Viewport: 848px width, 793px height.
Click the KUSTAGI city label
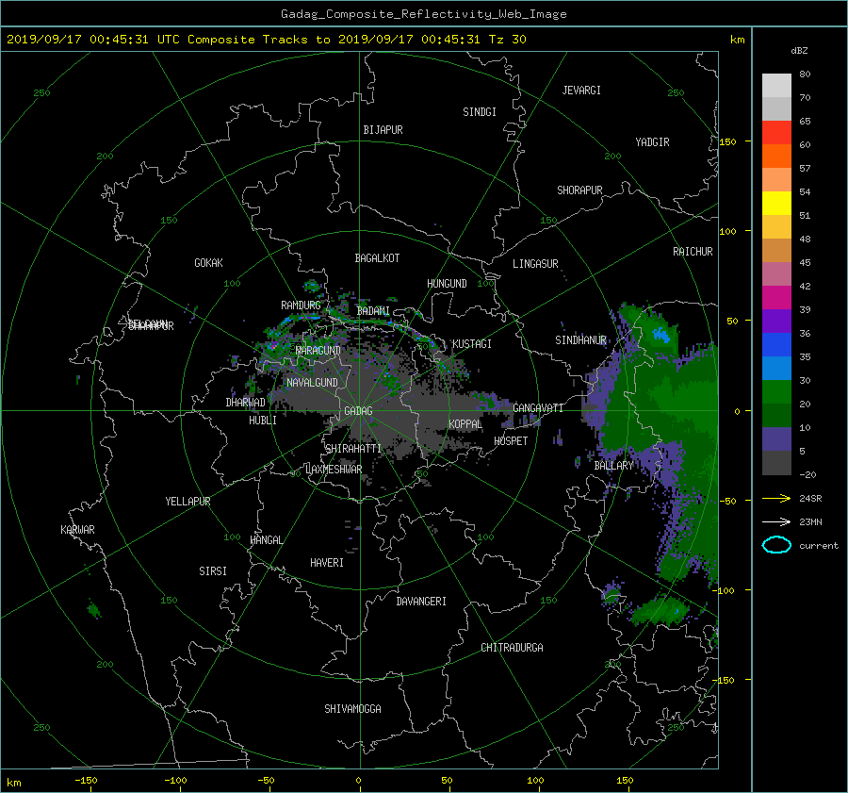click(472, 344)
